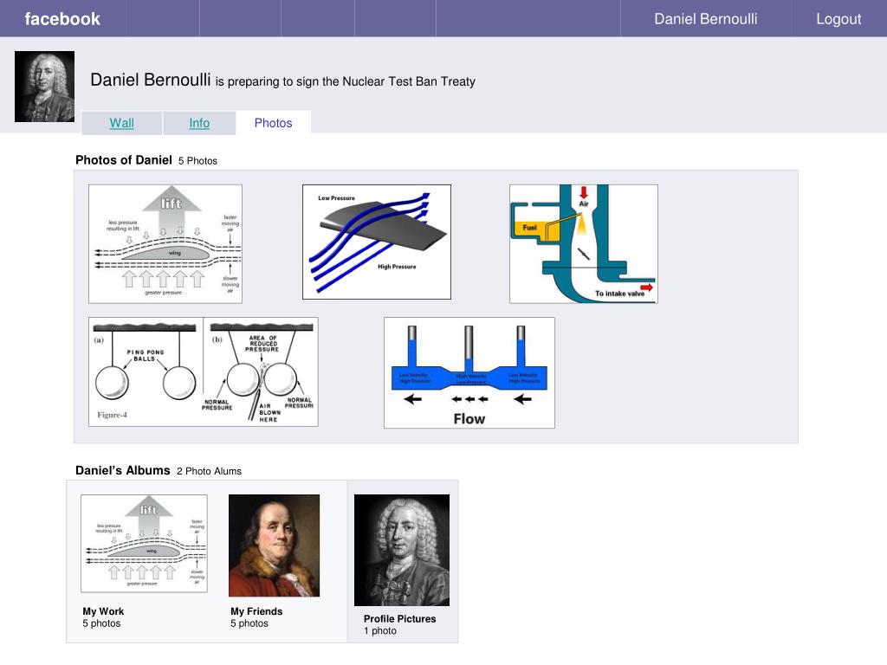The height and width of the screenshot is (665, 887).
Task: Click the Logout button
Action: coord(838,19)
